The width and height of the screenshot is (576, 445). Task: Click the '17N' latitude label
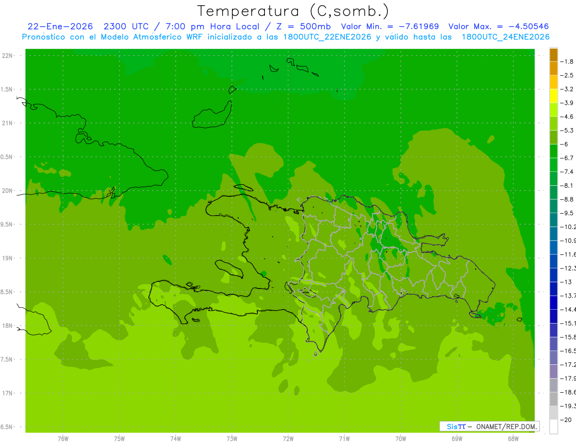(8, 393)
